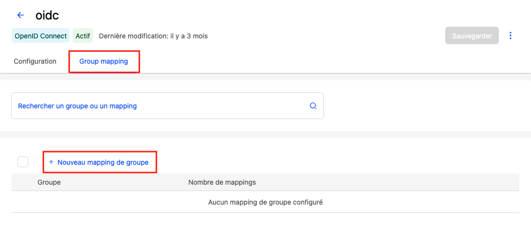Click the 'Nombre de mappings' column header
Image resolution: width=531 pixels, height=225 pixels.
(x=222, y=182)
